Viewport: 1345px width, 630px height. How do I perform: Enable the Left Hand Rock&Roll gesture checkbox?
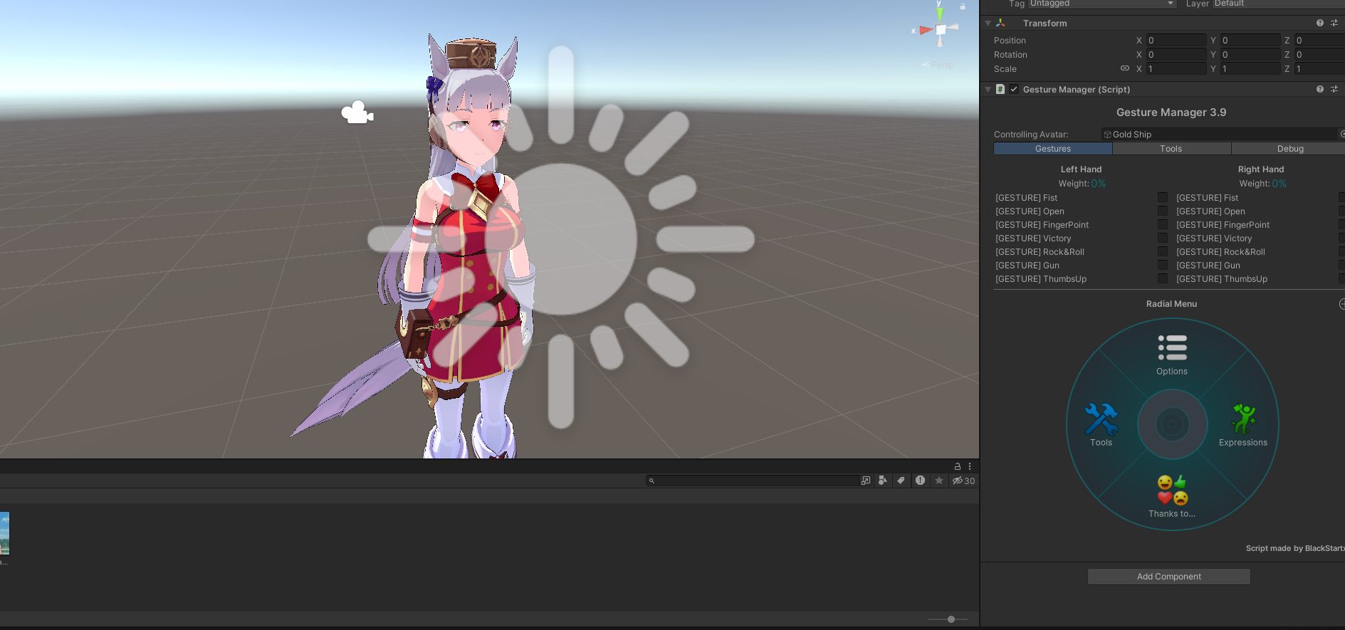tap(1163, 251)
